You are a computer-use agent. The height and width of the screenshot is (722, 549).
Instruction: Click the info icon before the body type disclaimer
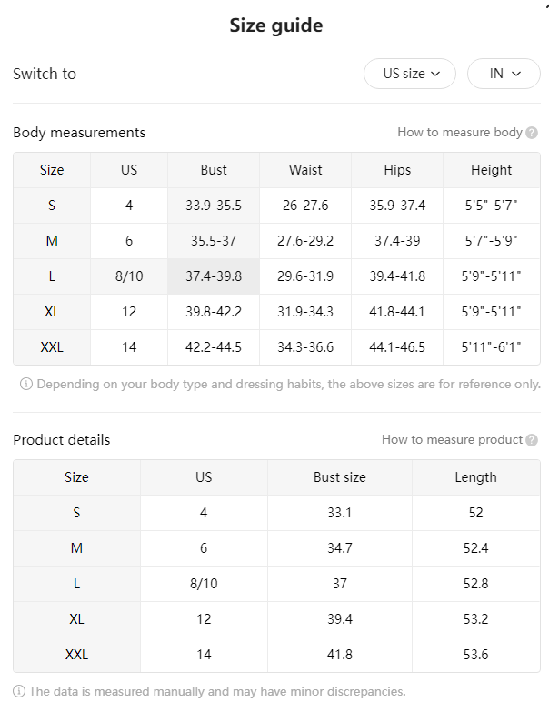[26, 384]
